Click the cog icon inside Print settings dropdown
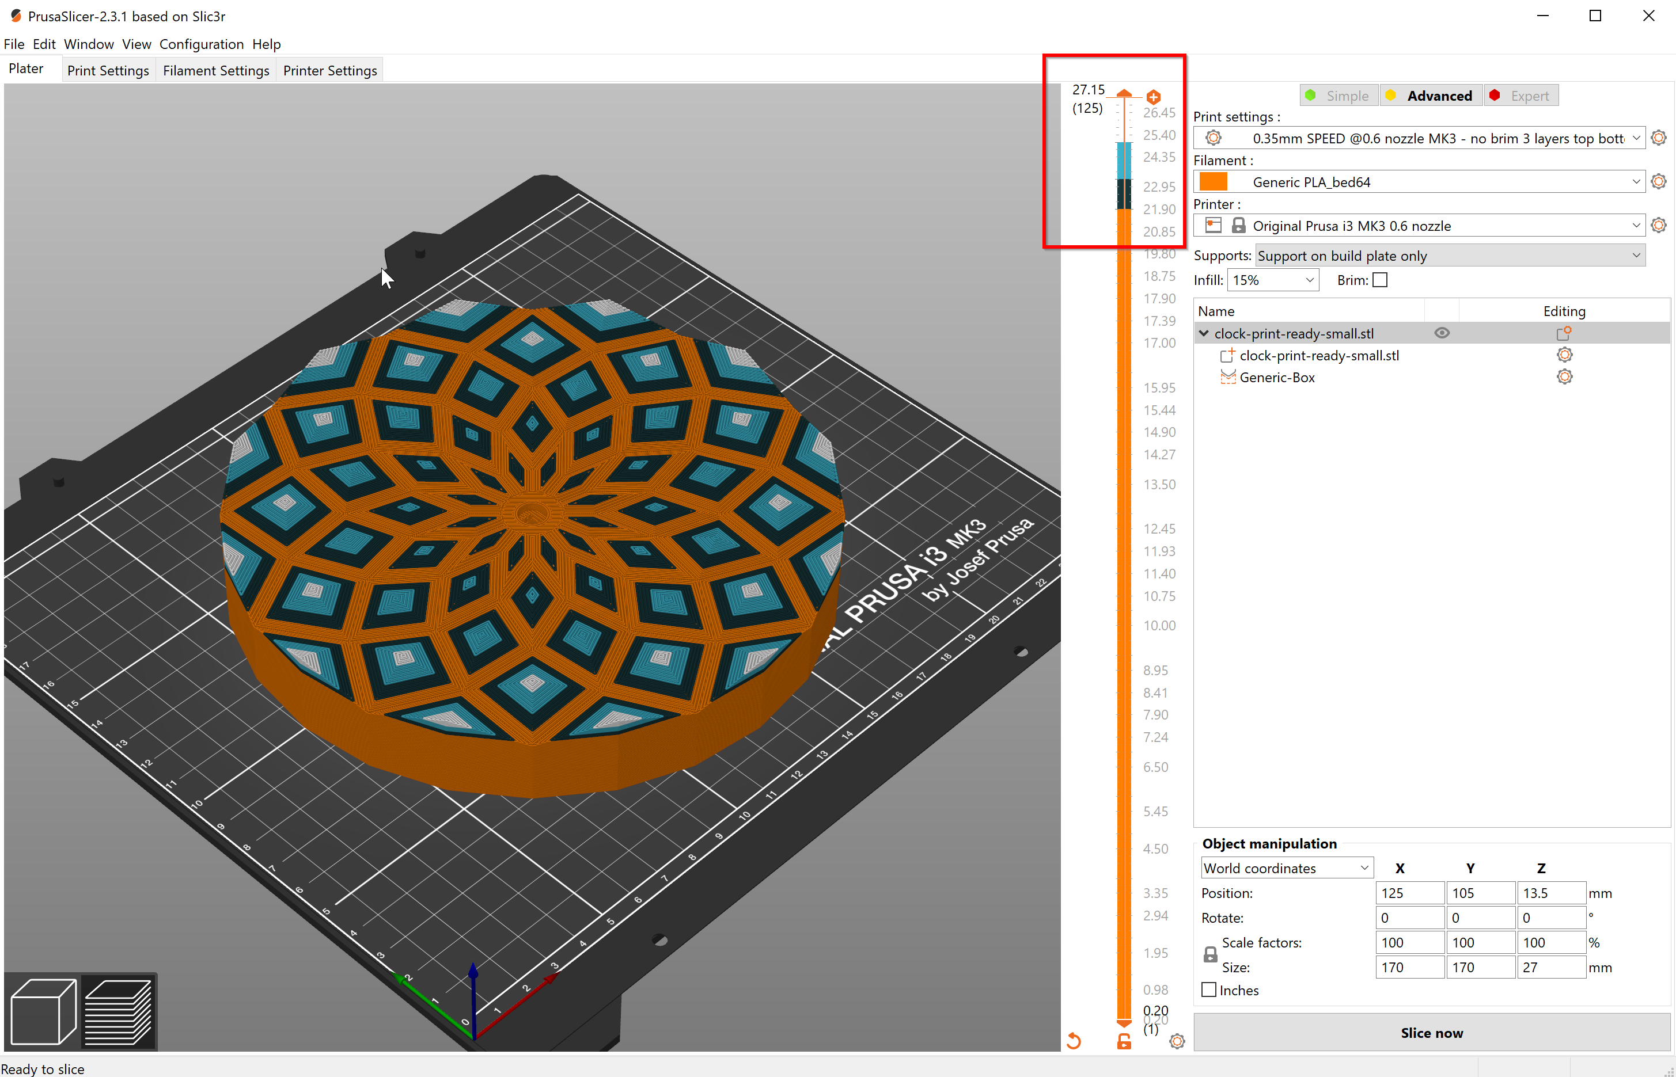Image resolution: width=1676 pixels, height=1077 pixels. (1213, 138)
